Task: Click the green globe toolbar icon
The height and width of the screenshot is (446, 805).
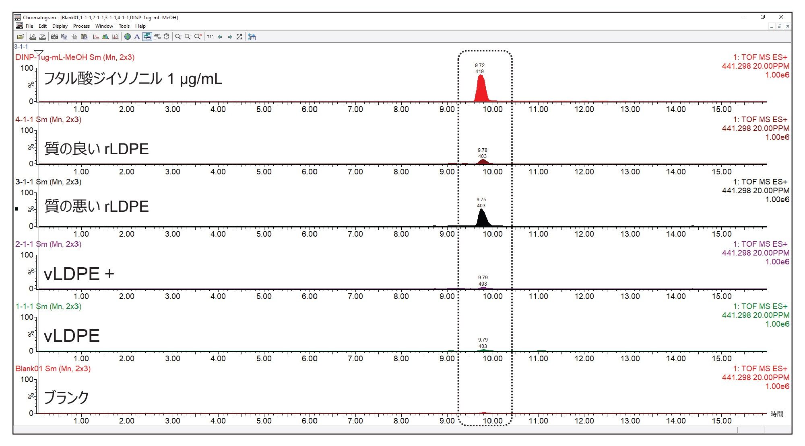Action: point(128,37)
